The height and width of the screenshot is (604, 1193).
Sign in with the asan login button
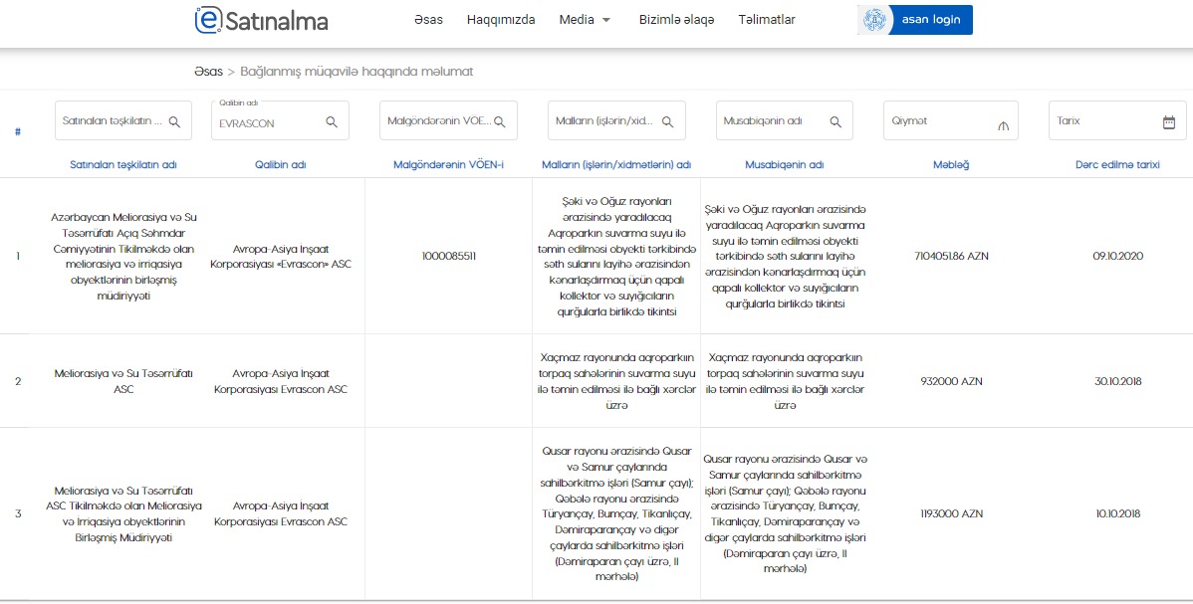coord(914,20)
